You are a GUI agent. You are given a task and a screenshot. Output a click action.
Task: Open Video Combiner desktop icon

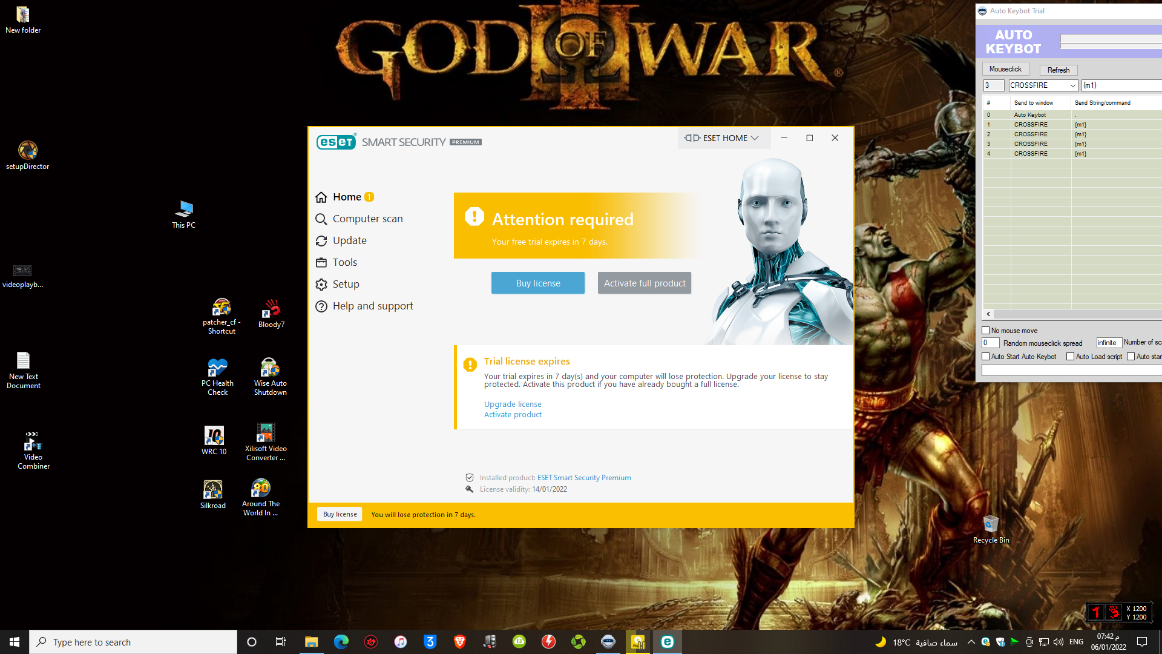(33, 451)
